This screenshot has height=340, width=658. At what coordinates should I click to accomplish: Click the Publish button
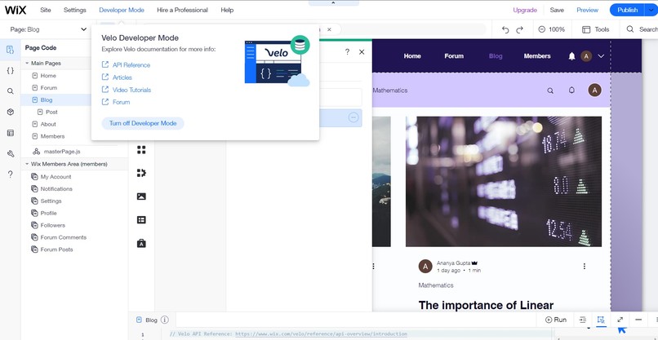627,10
